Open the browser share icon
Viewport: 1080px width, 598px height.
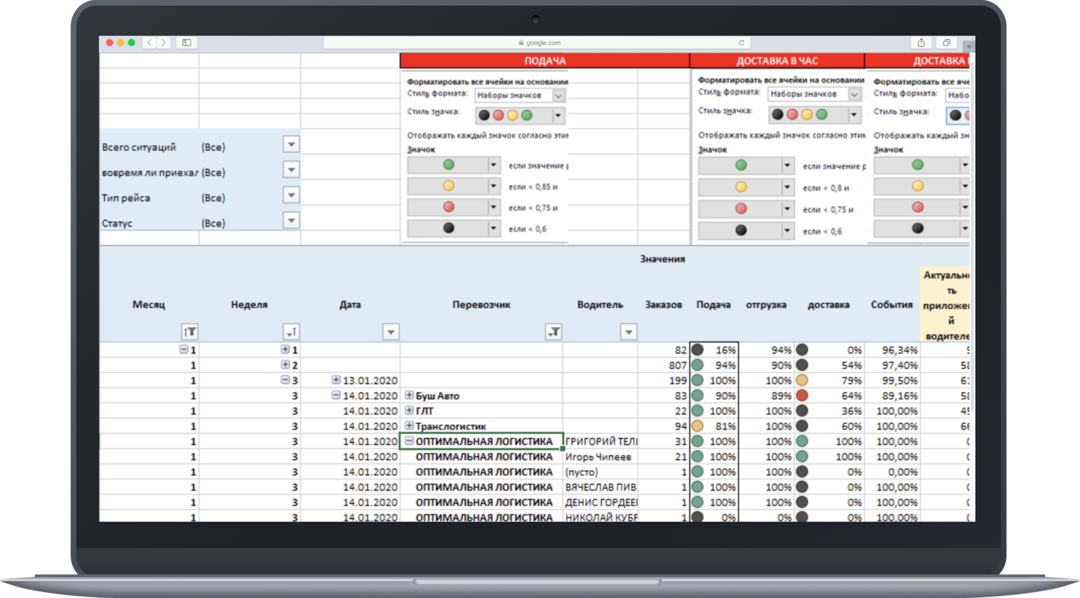click(x=921, y=42)
